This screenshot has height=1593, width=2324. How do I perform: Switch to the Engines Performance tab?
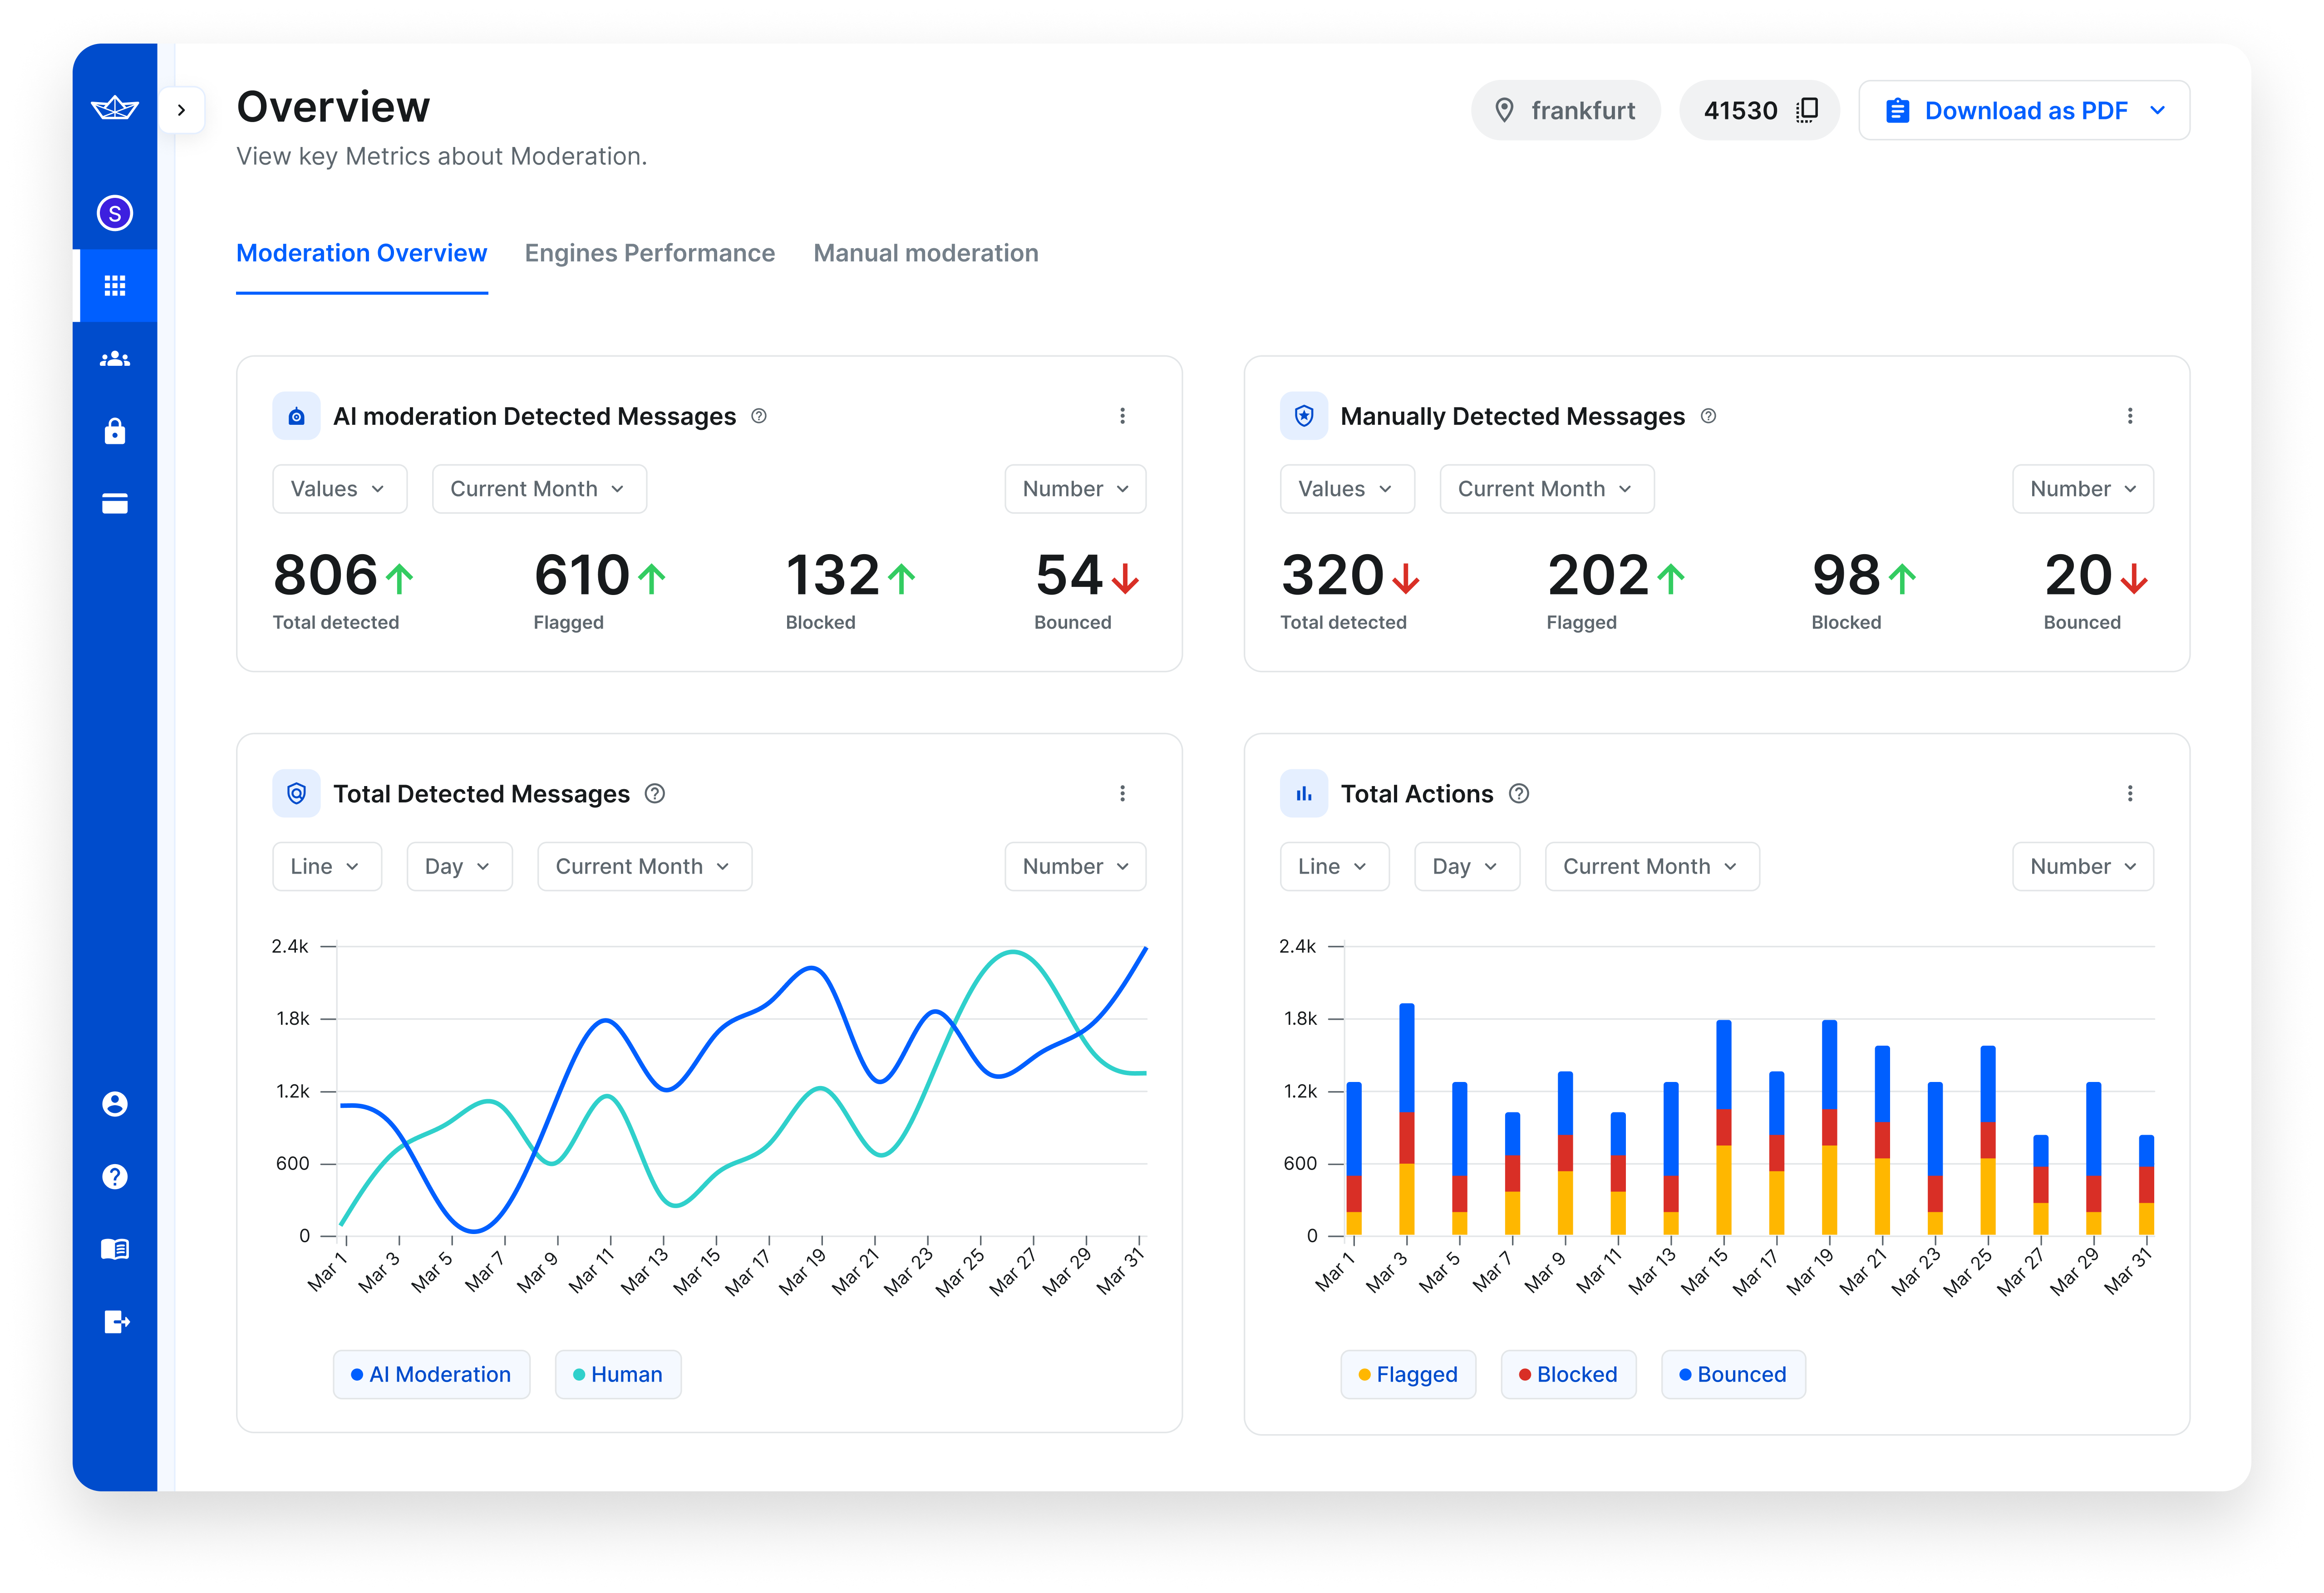650,253
